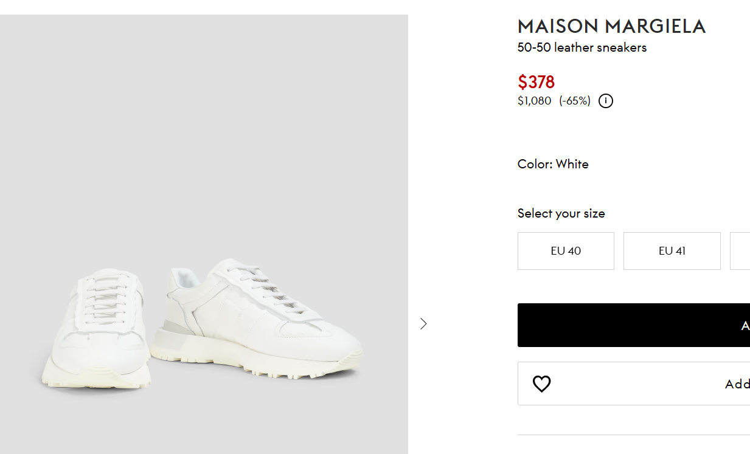Click the red $378 sale price
The image size is (750, 454).
[x=536, y=82]
